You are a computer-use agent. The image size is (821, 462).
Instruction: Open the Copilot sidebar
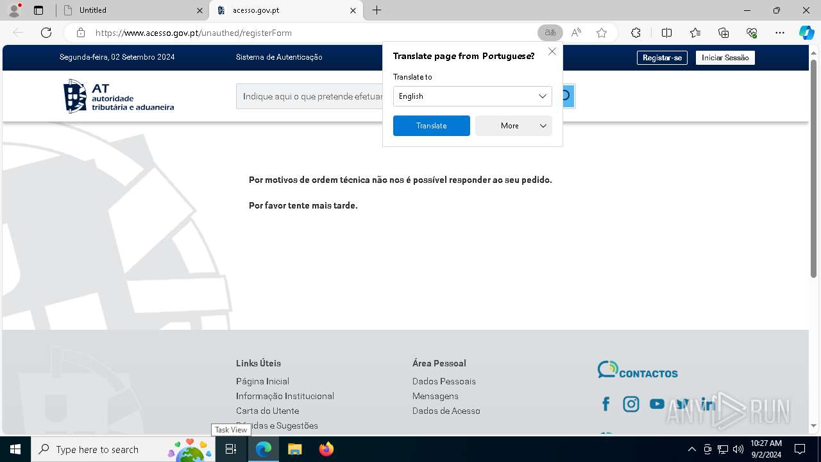pyautogui.click(x=806, y=33)
